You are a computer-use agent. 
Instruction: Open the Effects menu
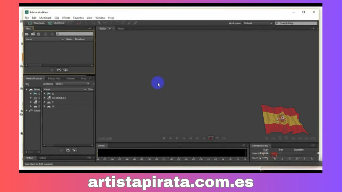pyautogui.click(x=66, y=18)
